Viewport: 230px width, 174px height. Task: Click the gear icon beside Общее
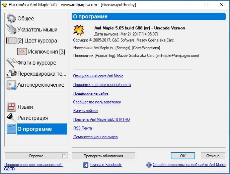coord(11,18)
